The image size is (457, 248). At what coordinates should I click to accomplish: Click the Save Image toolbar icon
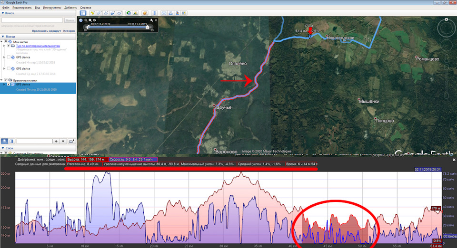177,13
